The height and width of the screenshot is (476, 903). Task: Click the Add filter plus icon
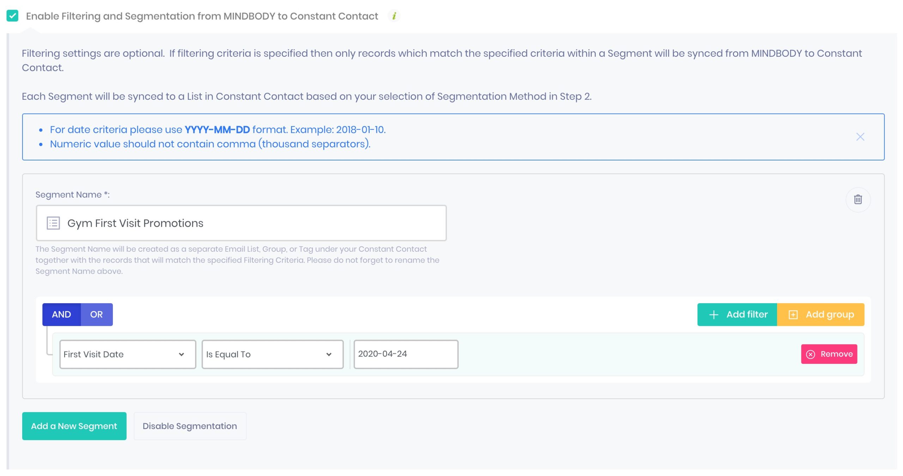click(713, 313)
